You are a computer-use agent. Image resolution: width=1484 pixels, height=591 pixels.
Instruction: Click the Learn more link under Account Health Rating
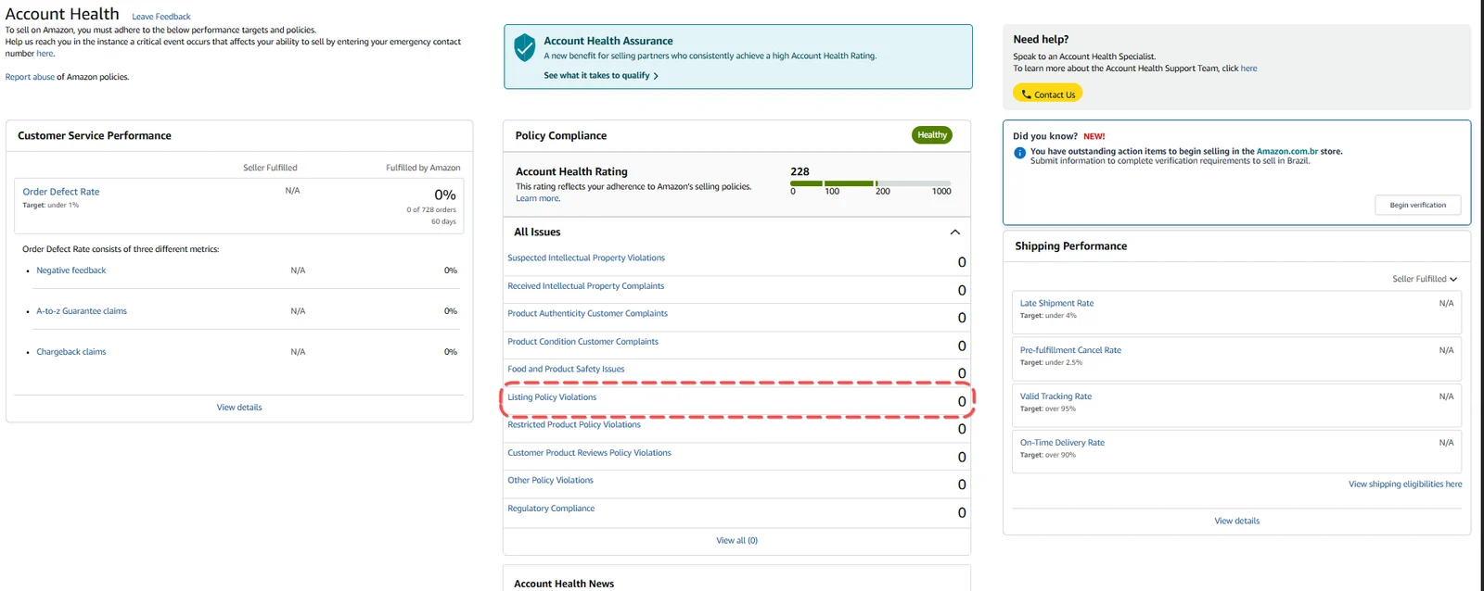click(537, 198)
